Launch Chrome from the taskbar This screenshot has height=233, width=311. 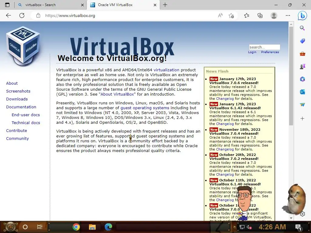click(x=76, y=227)
